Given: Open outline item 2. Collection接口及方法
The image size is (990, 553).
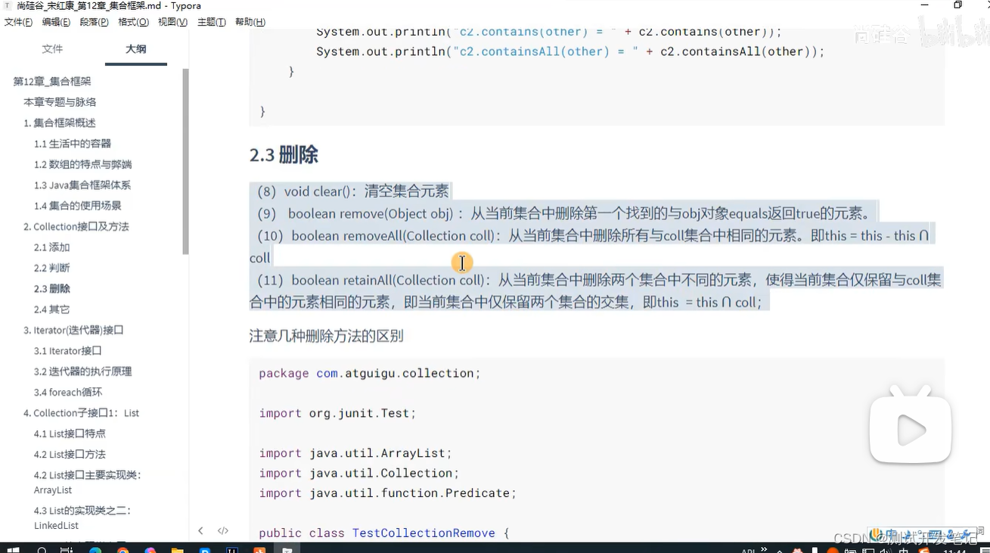Looking at the screenshot, I should (76, 227).
